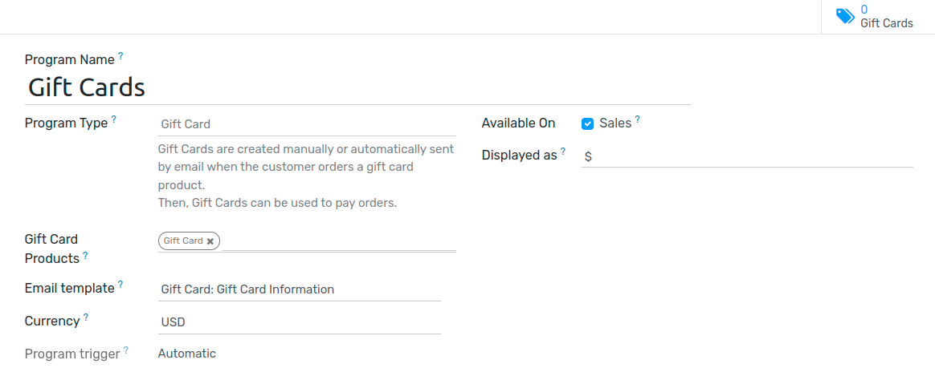This screenshot has height=368, width=935.
Task: Open the Email template dropdown
Action: (x=299, y=289)
